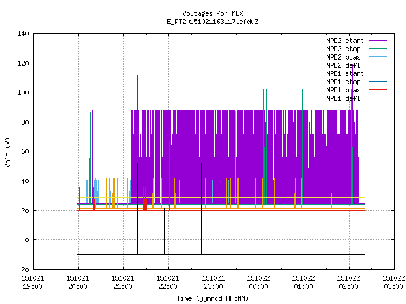Select the 'NPD1 bias' legend label

pyautogui.click(x=343, y=90)
